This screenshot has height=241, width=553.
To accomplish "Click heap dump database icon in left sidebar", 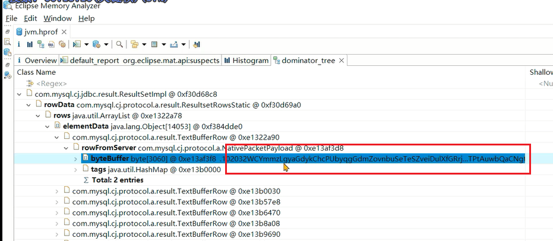I will coord(7,52).
